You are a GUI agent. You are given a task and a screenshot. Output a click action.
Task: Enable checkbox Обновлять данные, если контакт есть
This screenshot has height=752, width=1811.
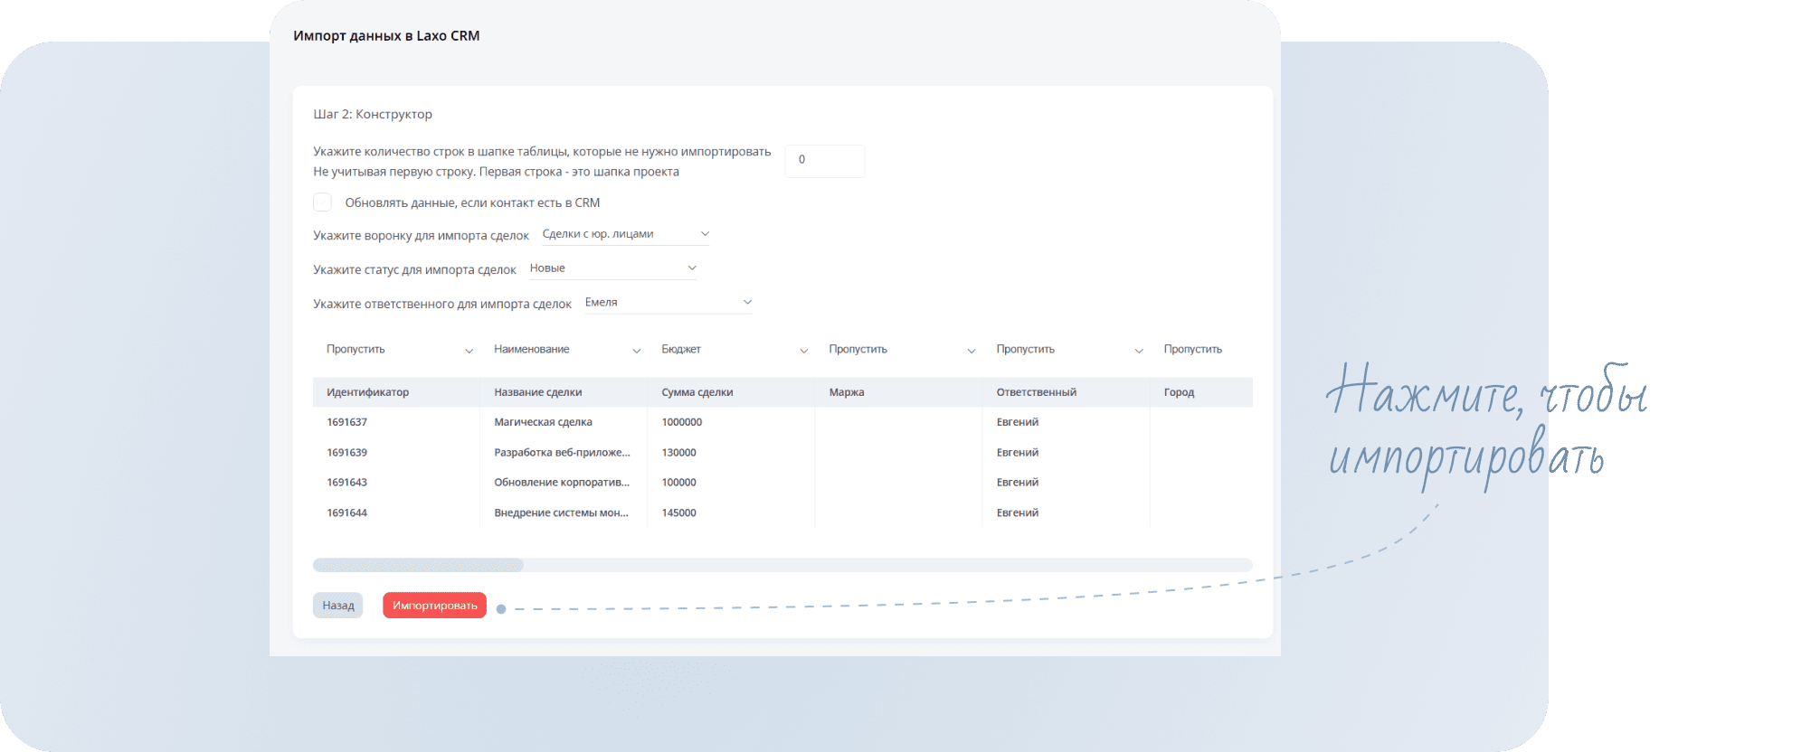[x=323, y=202]
